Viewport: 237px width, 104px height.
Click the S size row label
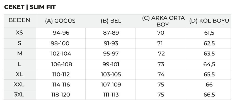(x=19, y=43)
